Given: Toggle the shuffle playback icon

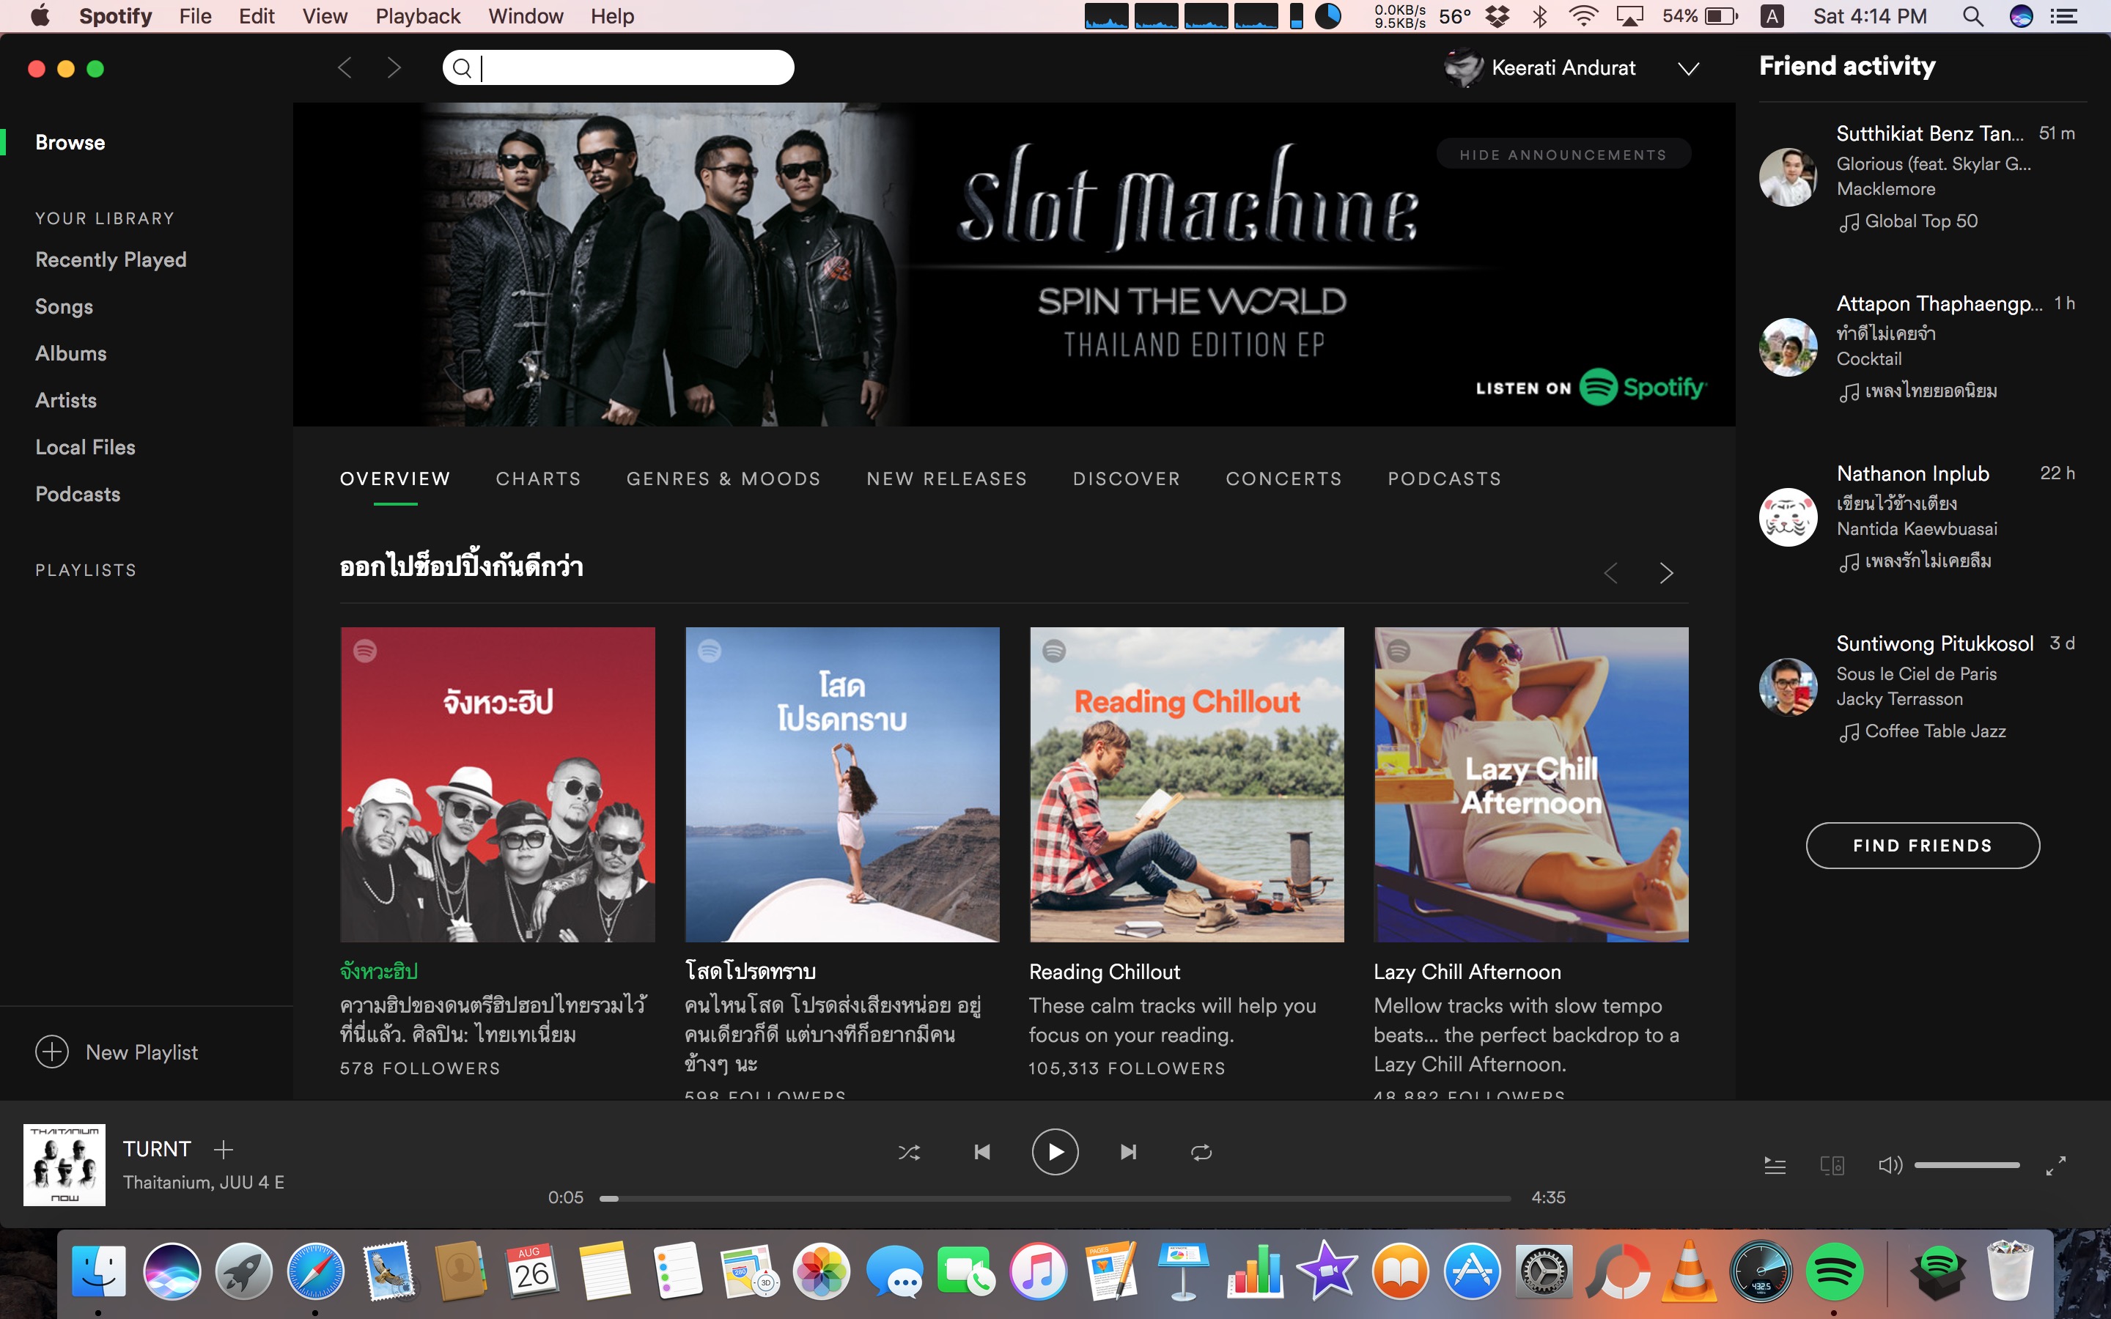Looking at the screenshot, I should click(908, 1151).
